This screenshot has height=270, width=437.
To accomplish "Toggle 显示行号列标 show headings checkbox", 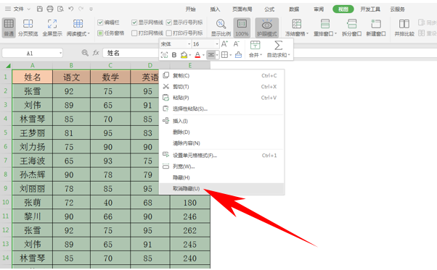I will pyautogui.click(x=169, y=22).
